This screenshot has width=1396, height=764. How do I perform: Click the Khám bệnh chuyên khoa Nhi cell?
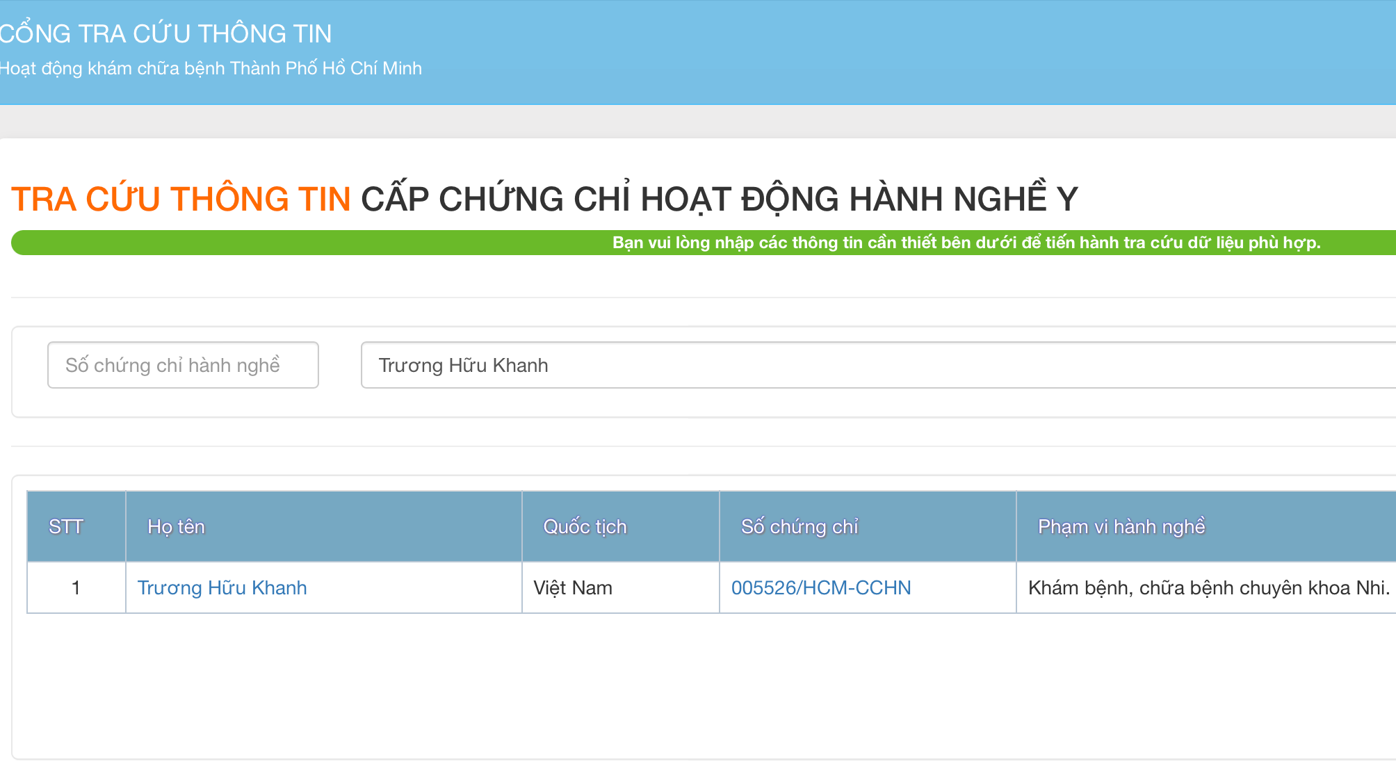1208,588
